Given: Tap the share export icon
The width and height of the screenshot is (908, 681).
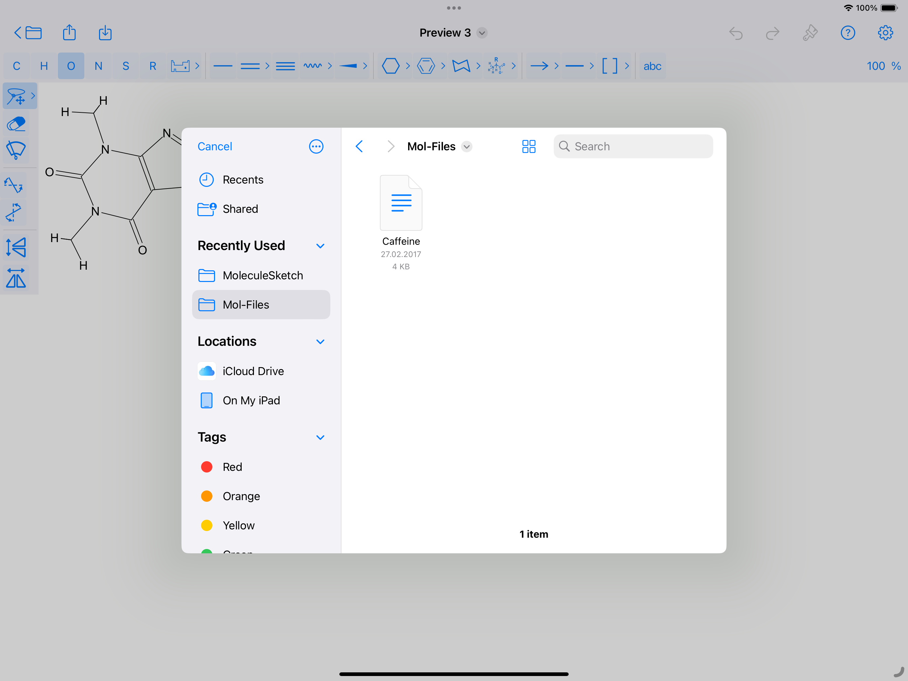Looking at the screenshot, I should [69, 33].
